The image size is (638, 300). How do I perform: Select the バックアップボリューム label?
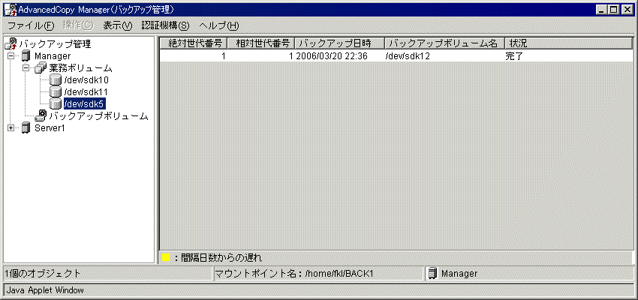[x=98, y=116]
